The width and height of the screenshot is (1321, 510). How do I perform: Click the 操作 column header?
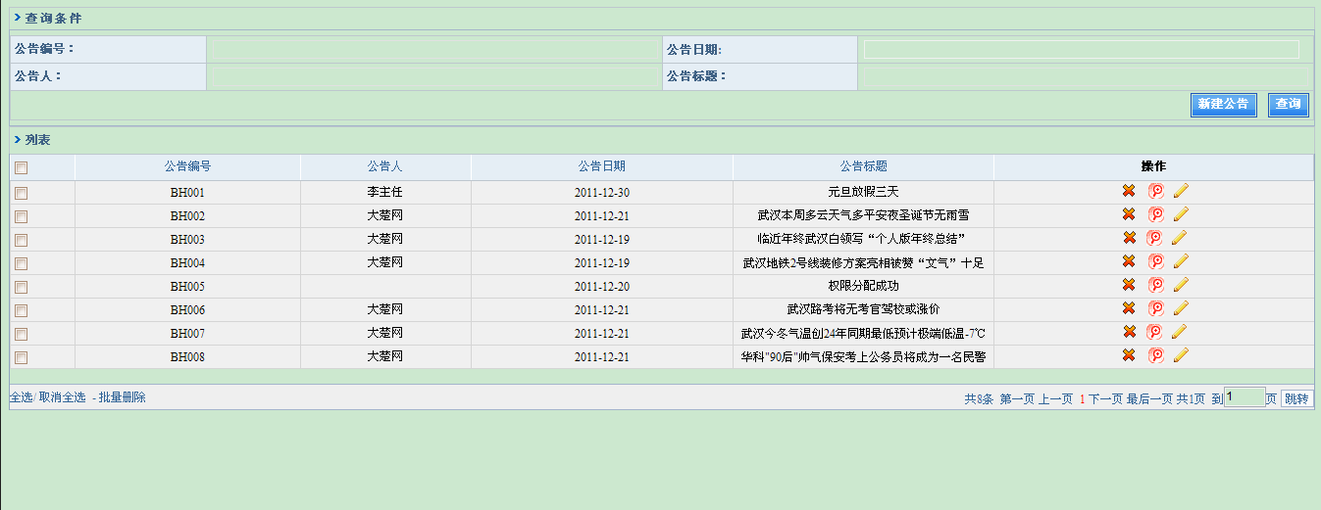tap(1153, 166)
